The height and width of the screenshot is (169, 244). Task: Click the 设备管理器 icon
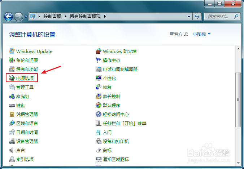coord(12,141)
